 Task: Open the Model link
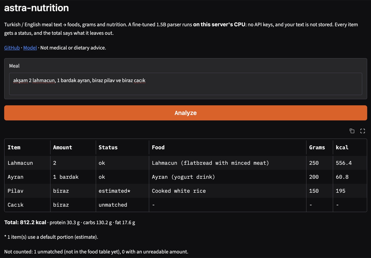coord(30,48)
